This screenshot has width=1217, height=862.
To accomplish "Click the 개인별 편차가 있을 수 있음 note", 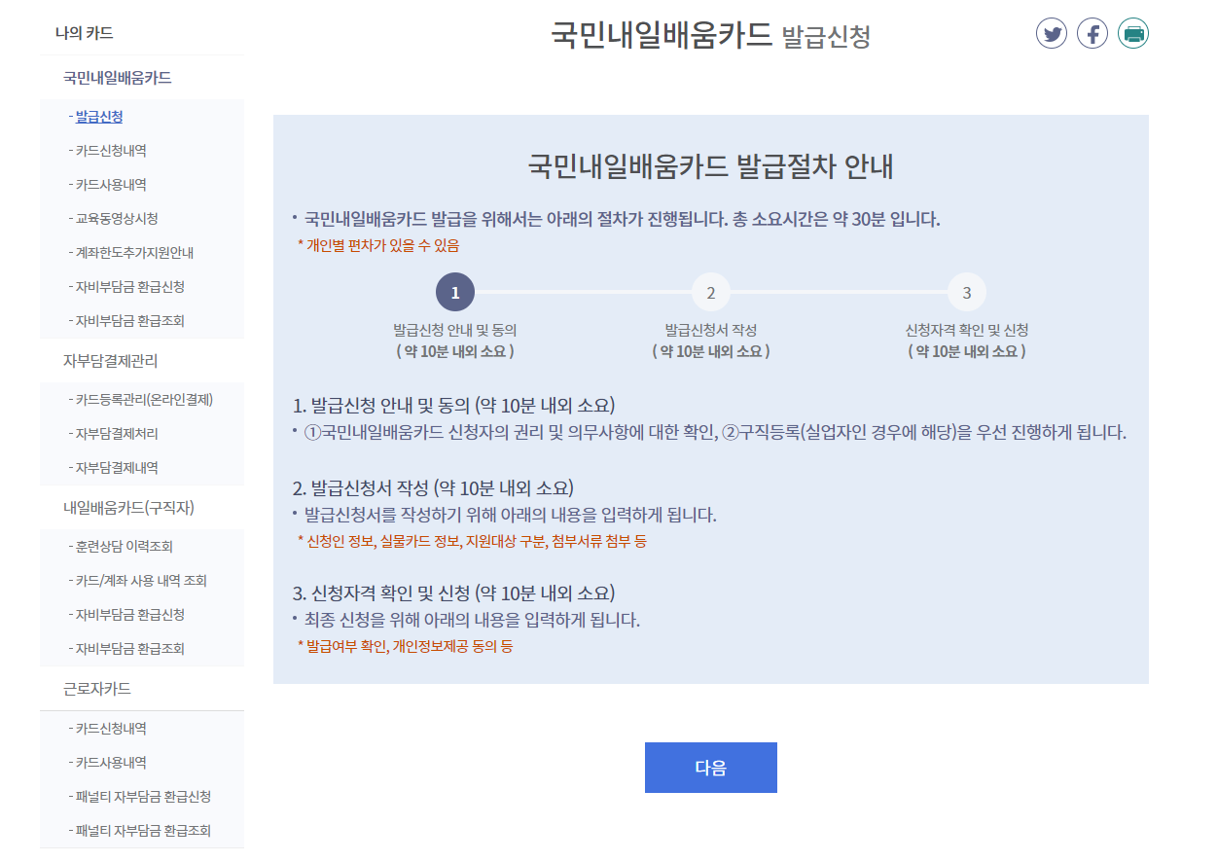I will click(x=378, y=245).
